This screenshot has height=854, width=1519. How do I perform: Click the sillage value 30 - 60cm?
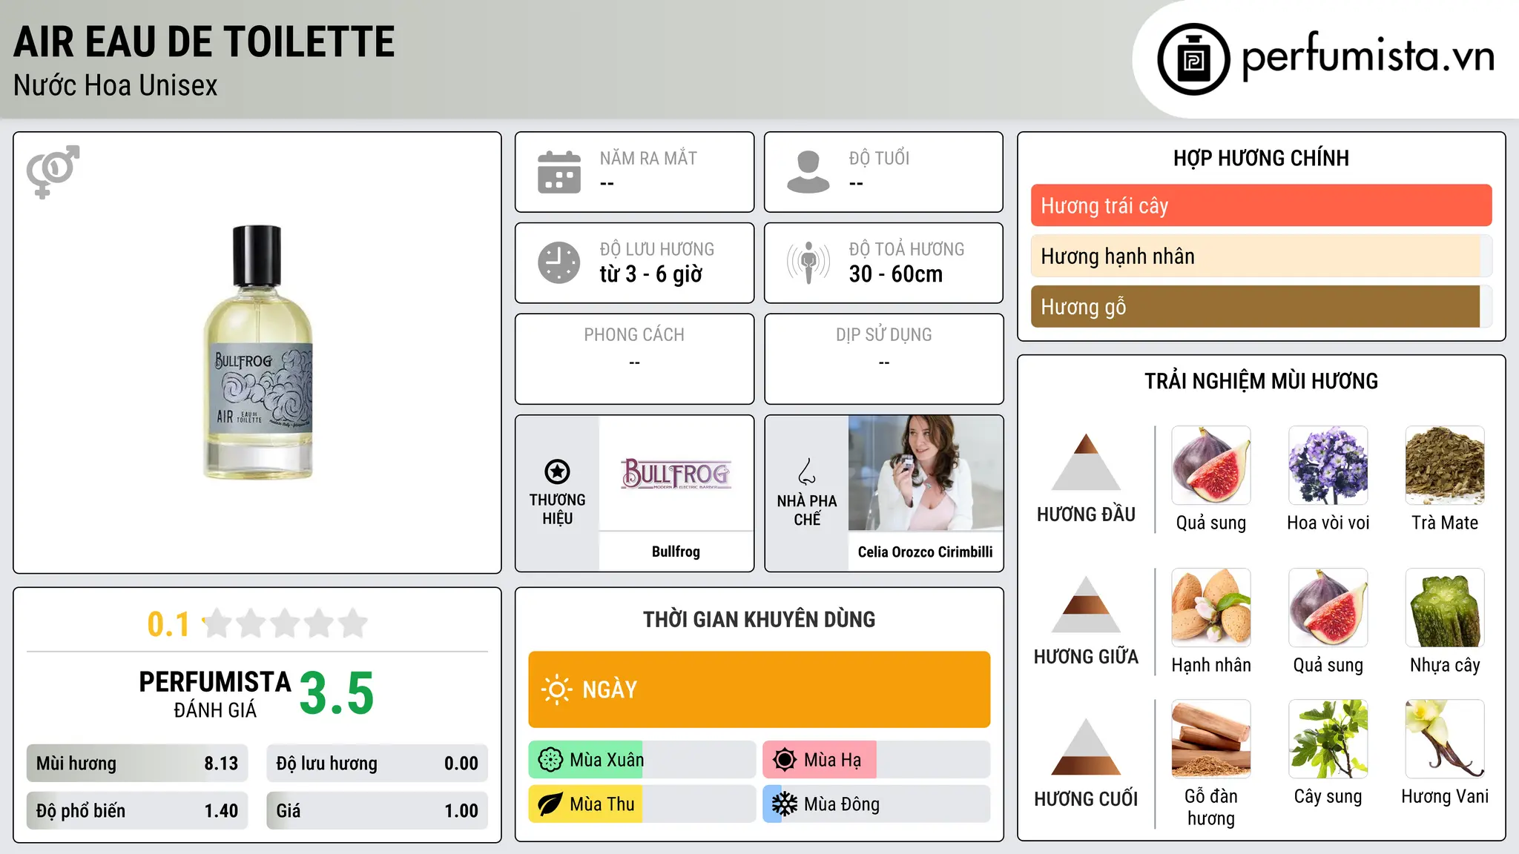896,274
